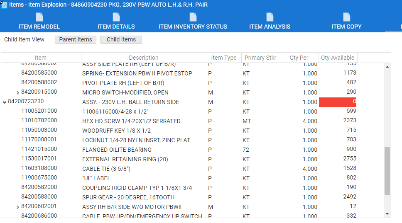This screenshot has height=223, width=402.
Task: Click scrollbar up arrow in item grid
Action: (x=387, y=67)
